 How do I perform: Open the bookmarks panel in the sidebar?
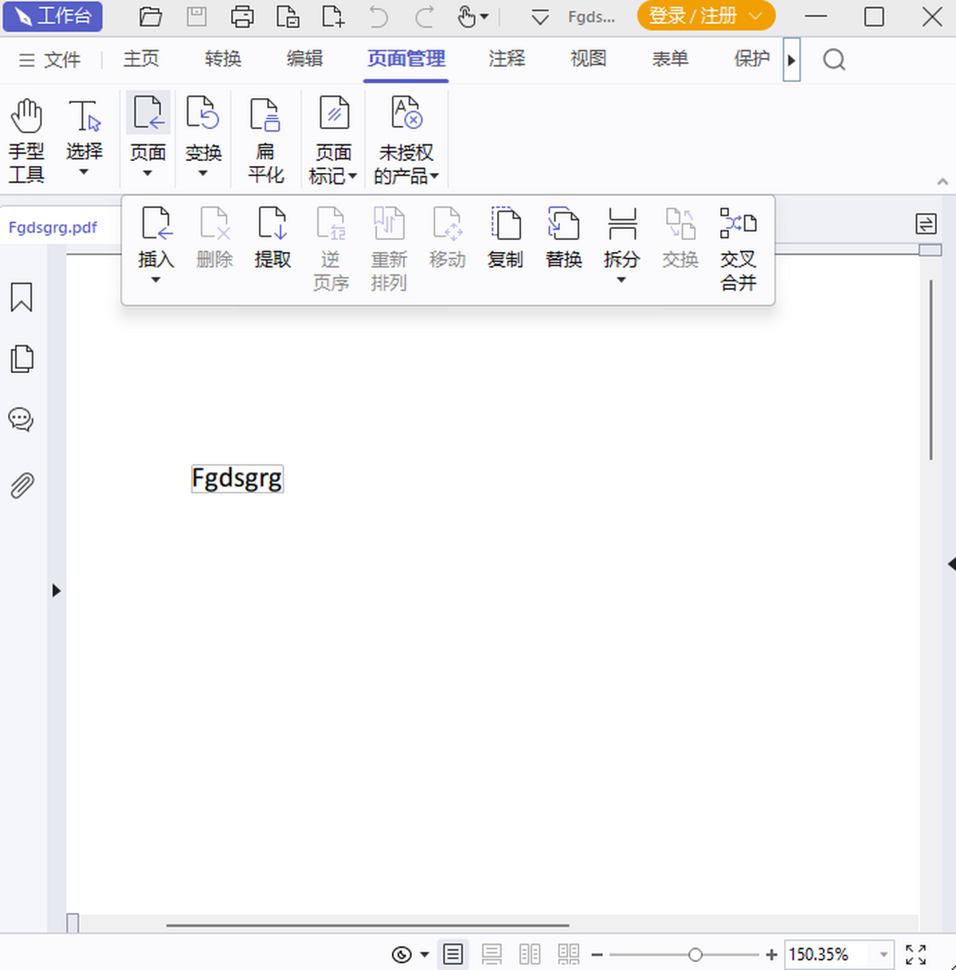(21, 297)
